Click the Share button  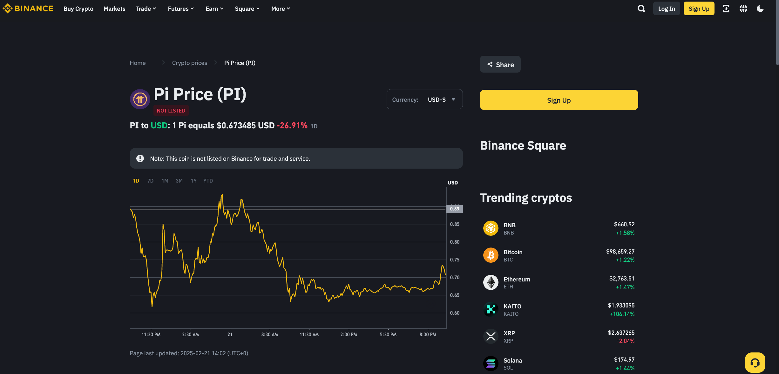(500, 64)
